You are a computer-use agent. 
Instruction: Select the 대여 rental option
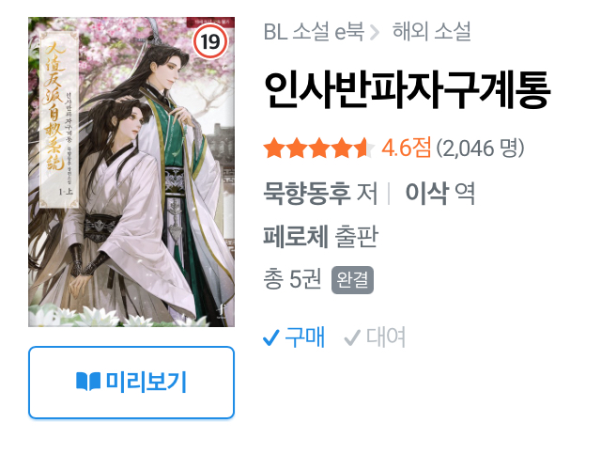pyautogui.click(x=375, y=337)
